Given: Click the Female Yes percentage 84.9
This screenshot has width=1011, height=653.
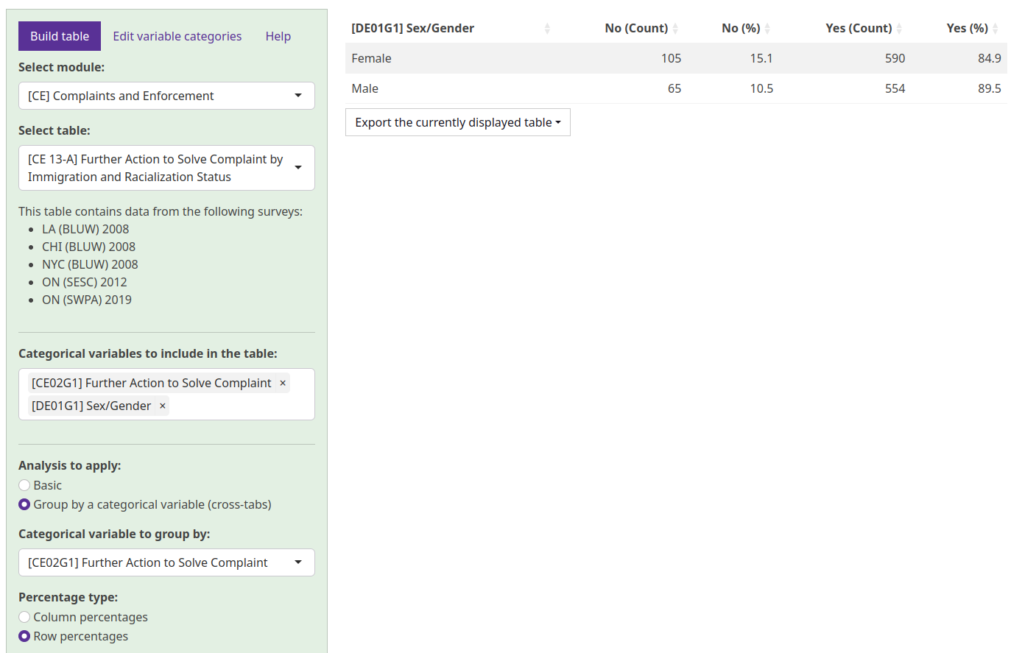Looking at the screenshot, I should pyautogui.click(x=989, y=58).
